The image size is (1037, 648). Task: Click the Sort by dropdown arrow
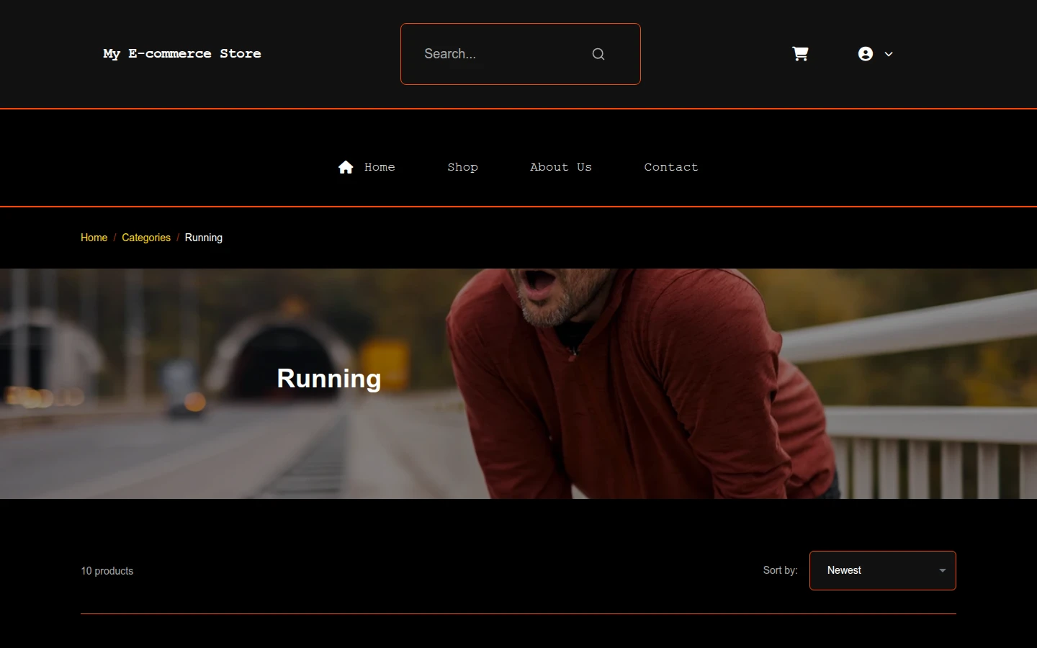pos(942,571)
